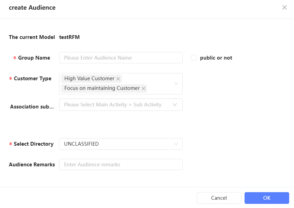Remove the High Value Customer tag
The height and width of the screenshot is (208, 294).
[118, 79]
